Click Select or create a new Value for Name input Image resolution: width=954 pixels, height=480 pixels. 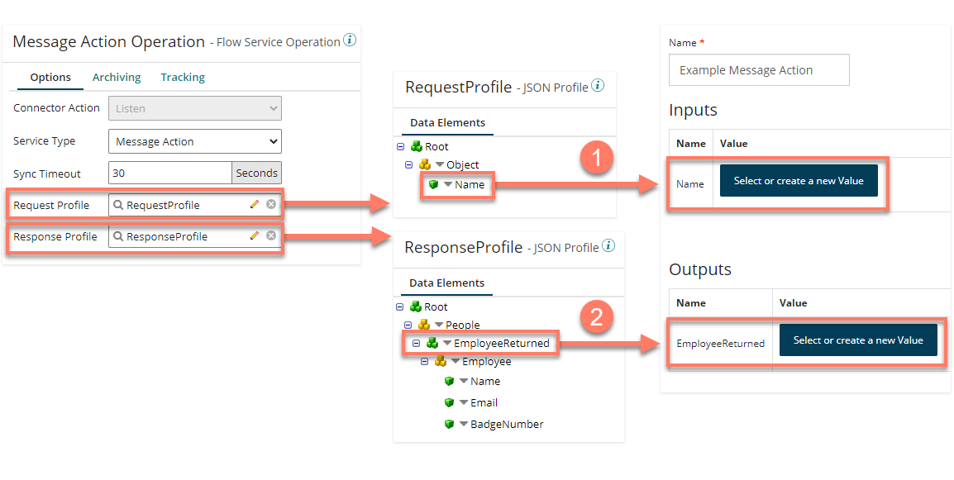click(x=799, y=181)
